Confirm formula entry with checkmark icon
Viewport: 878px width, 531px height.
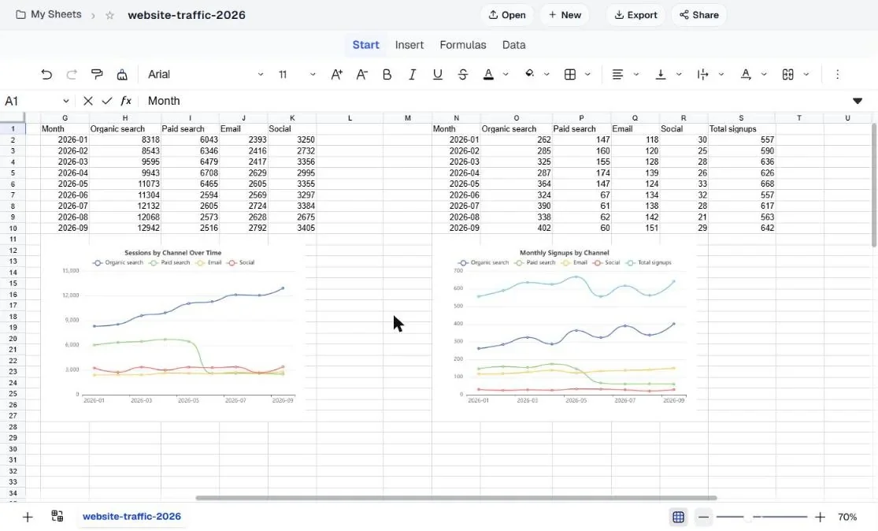click(107, 101)
